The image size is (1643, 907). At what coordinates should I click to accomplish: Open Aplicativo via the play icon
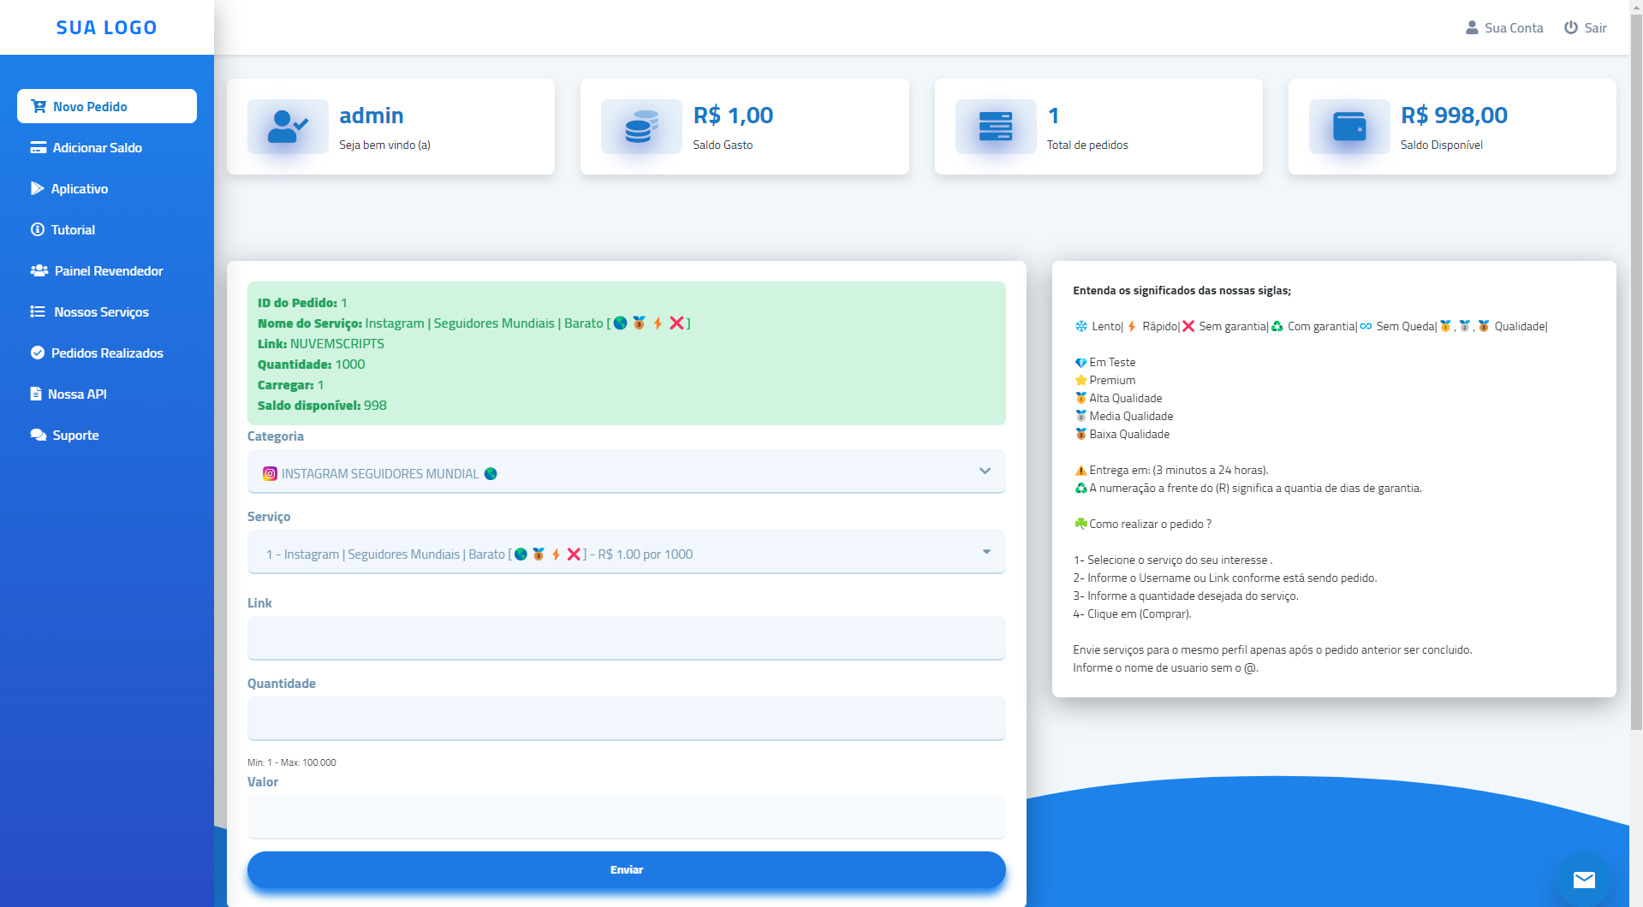[37, 188]
